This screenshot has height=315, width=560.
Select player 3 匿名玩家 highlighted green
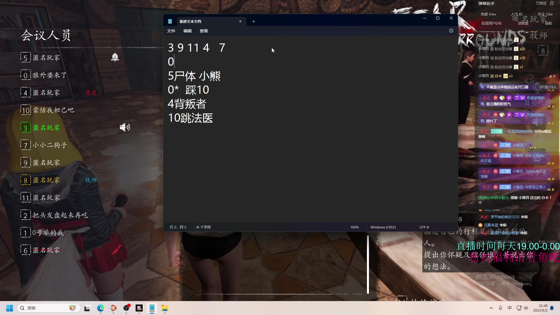coord(41,128)
